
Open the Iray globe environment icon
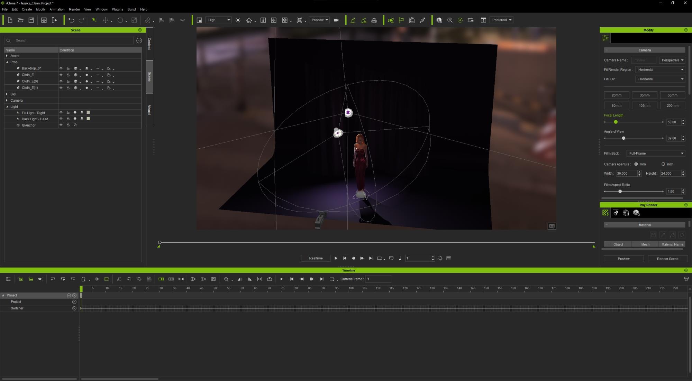(626, 213)
